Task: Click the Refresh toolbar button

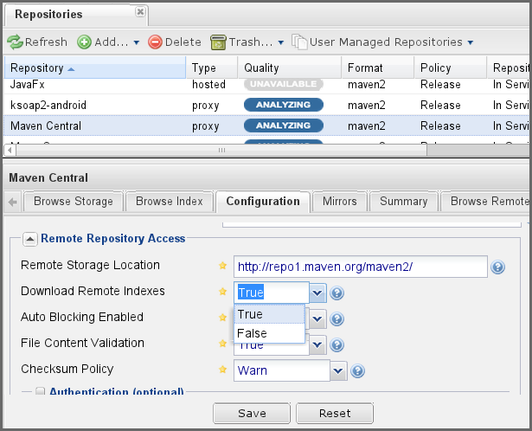Action: click(x=37, y=42)
